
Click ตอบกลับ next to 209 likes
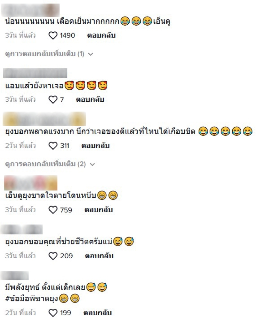point(99,256)
